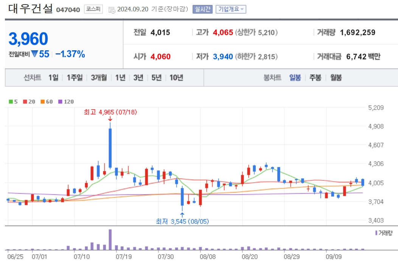Click the purple 거래량 volume legend

tap(384, 233)
